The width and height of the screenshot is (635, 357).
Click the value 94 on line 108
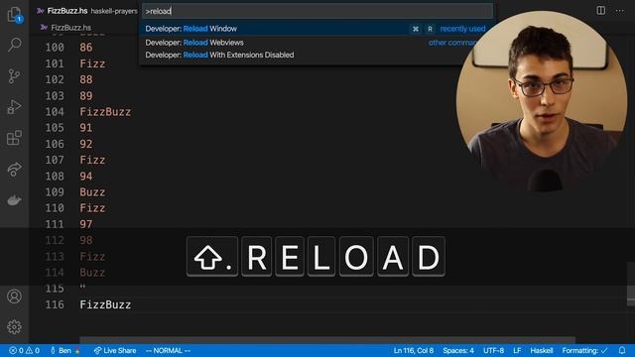pos(86,177)
